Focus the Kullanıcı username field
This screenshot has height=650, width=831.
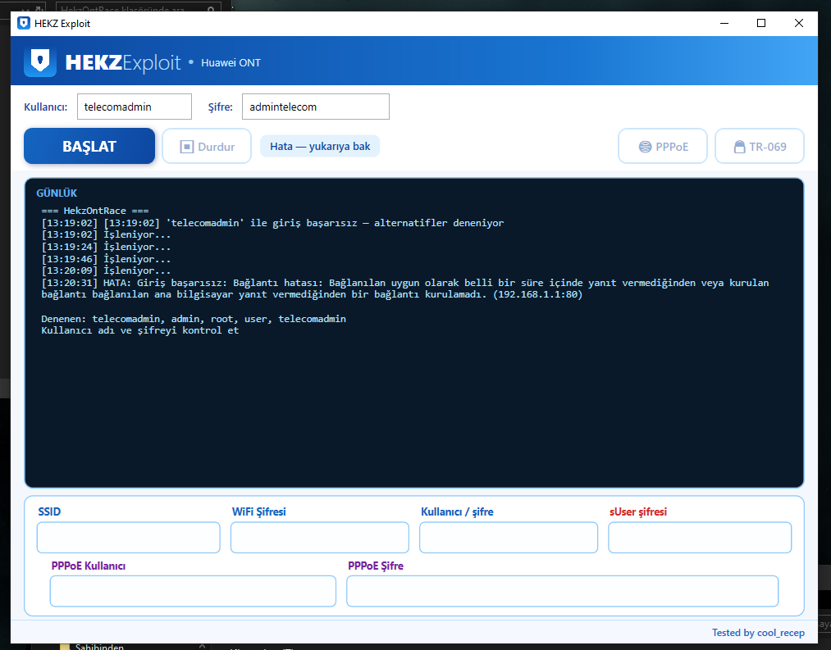(134, 107)
